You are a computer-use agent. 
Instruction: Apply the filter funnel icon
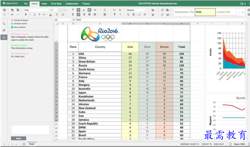coord(115,14)
